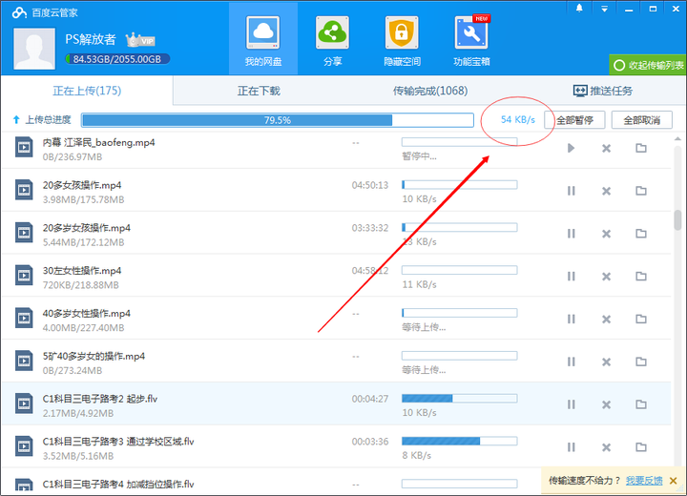The image size is (687, 496).
Task: Pause upload of 30左女性操作.mp4
Action: (571, 276)
